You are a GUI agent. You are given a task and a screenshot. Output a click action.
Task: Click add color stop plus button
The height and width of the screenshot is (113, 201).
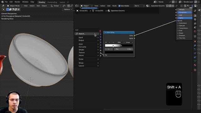click(106, 42)
